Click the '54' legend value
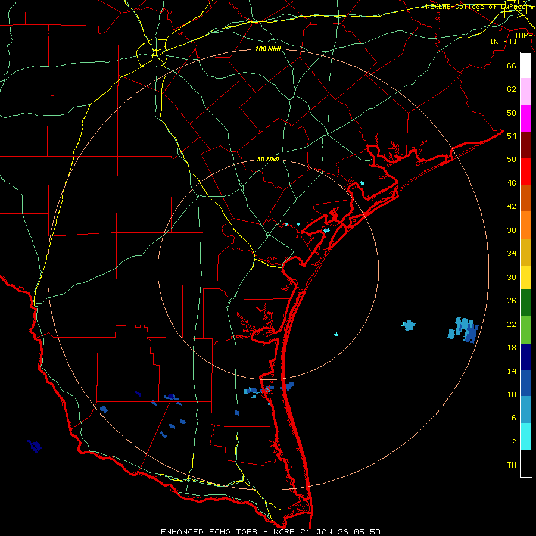This screenshot has height=536, width=536. 512,136
